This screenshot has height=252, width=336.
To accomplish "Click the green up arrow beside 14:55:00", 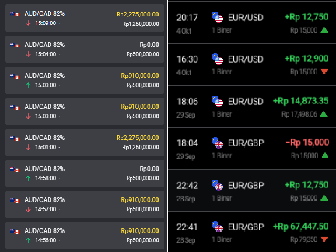I will pos(28,240).
